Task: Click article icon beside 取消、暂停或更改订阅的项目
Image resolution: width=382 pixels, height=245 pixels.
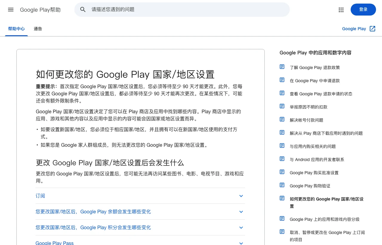Action: 282,232
